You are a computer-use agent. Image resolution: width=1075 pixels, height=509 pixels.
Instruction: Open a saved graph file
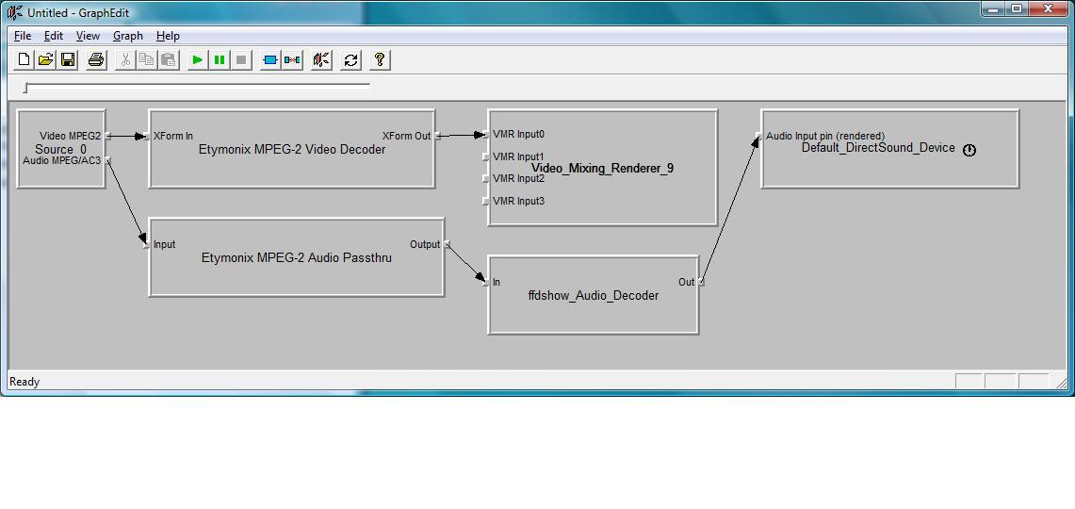pyautogui.click(x=46, y=60)
